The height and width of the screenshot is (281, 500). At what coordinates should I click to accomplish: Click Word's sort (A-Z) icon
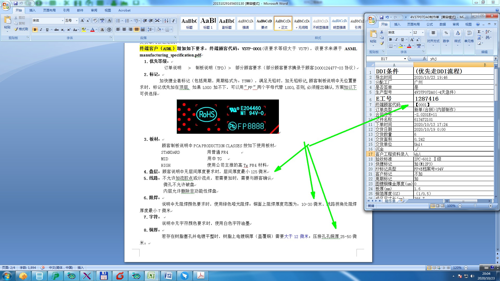(166, 21)
